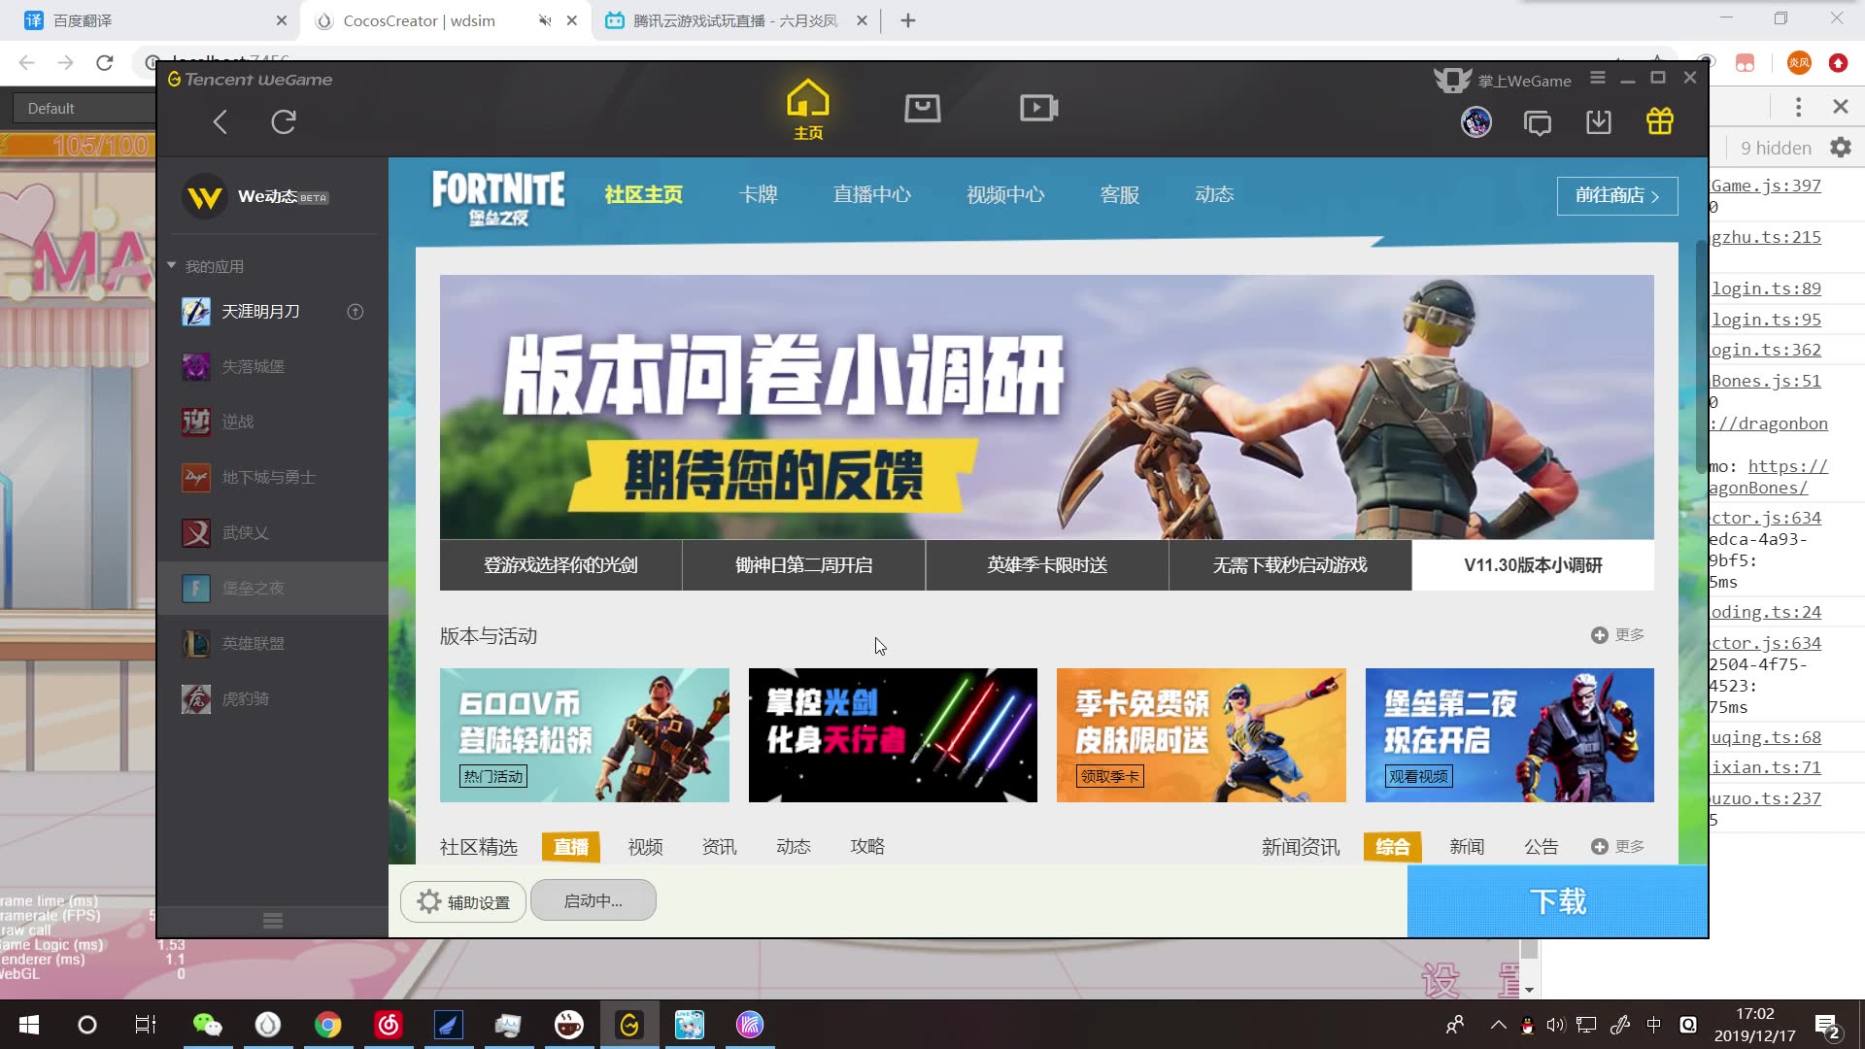Select 英雄联盟 in the app list
The width and height of the screenshot is (1865, 1049).
[x=272, y=644]
